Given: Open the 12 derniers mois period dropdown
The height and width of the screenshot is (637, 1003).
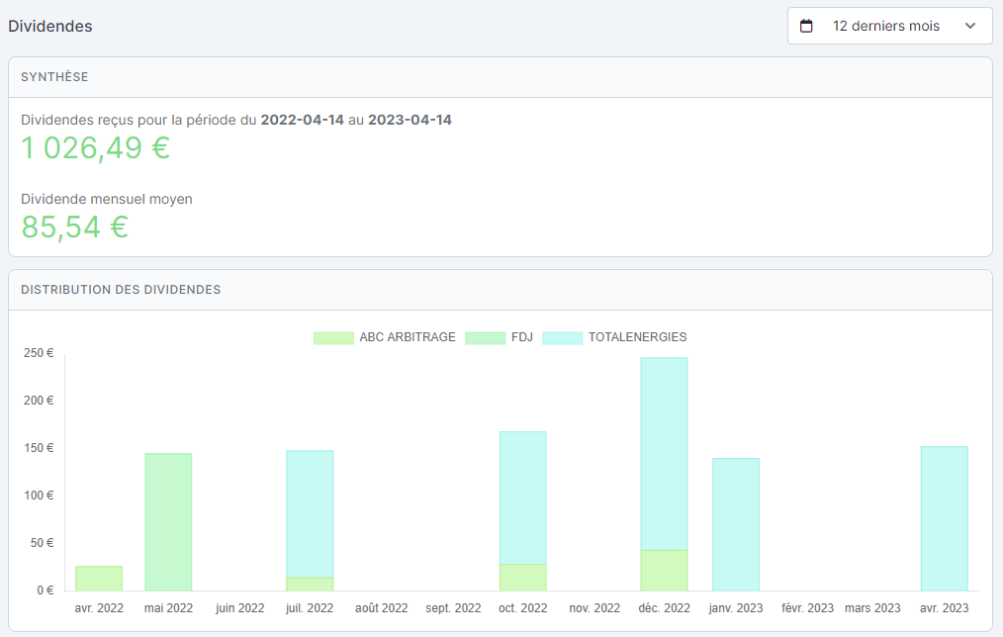Looking at the screenshot, I should pos(890,27).
